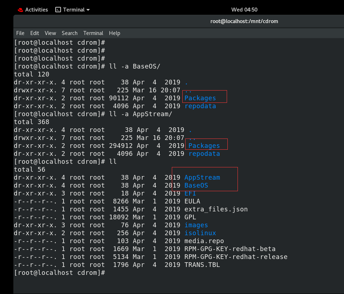Click the prompt with the bare 'll' command
The width and height of the screenshot is (344, 294).
coord(65,162)
